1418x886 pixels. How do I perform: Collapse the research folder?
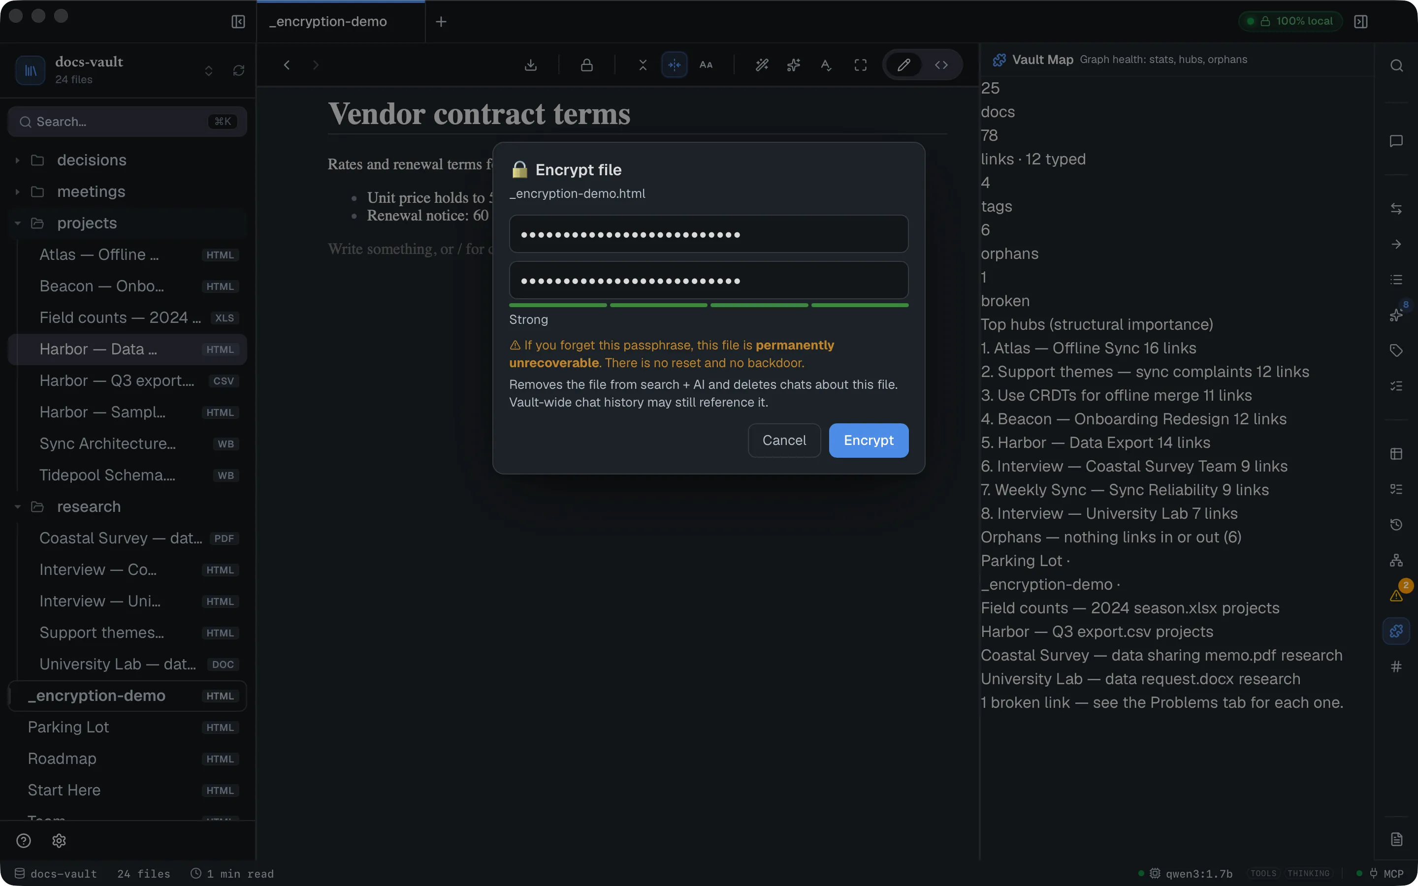(x=128, y=506)
